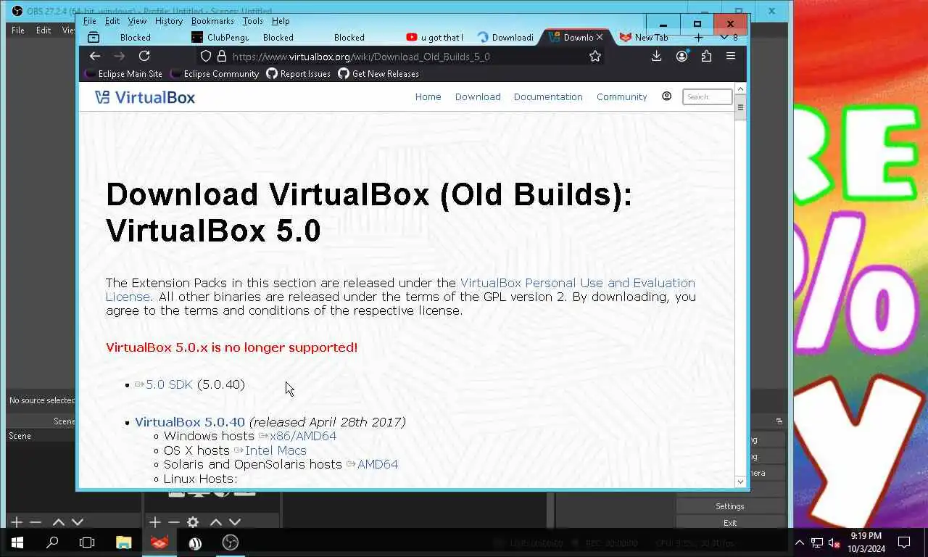The width and height of the screenshot is (928, 557).
Task: Switch to the ClubPengu tab
Action: click(220, 37)
